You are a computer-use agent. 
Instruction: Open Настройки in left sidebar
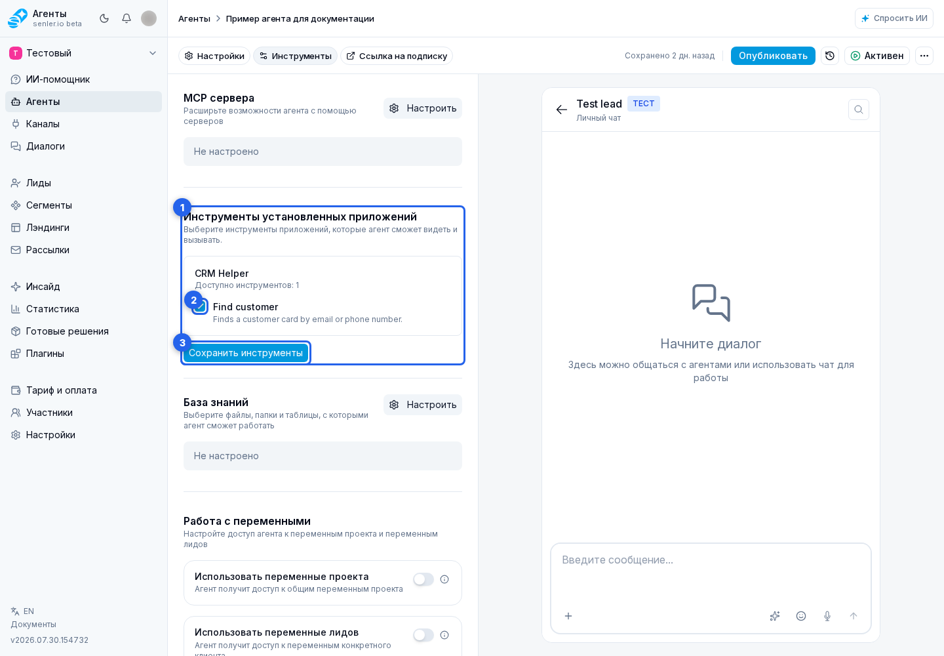pyautogui.click(x=83, y=435)
